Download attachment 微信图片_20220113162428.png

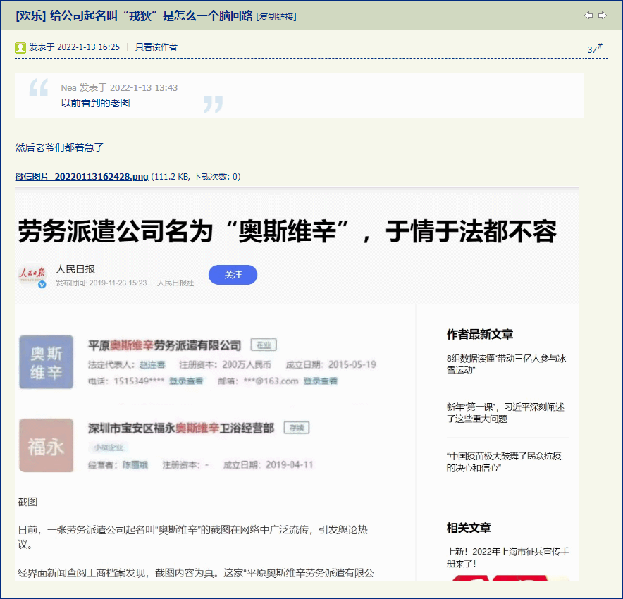82,176
